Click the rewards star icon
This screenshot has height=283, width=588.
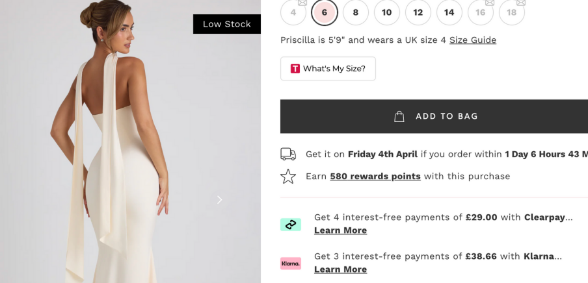(x=288, y=177)
